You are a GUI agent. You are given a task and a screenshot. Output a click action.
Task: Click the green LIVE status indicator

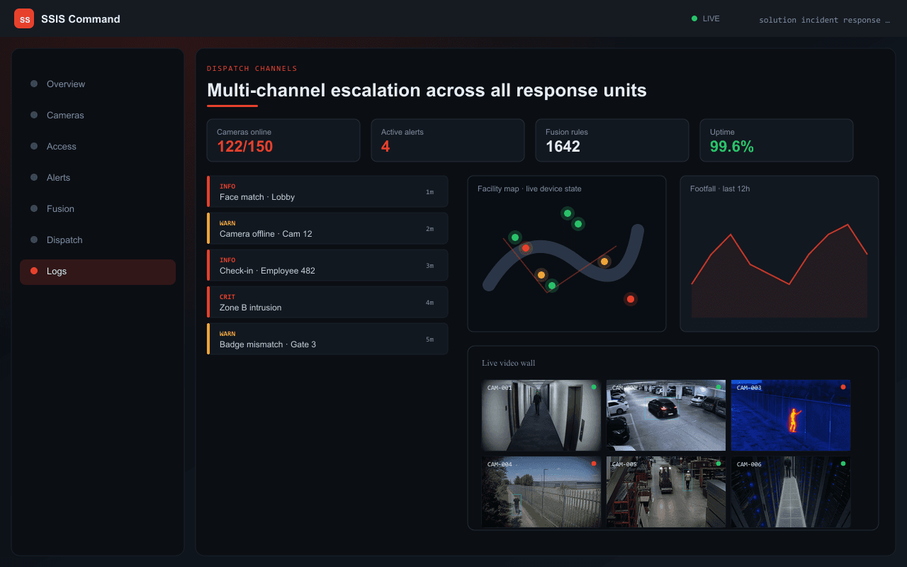coord(705,18)
